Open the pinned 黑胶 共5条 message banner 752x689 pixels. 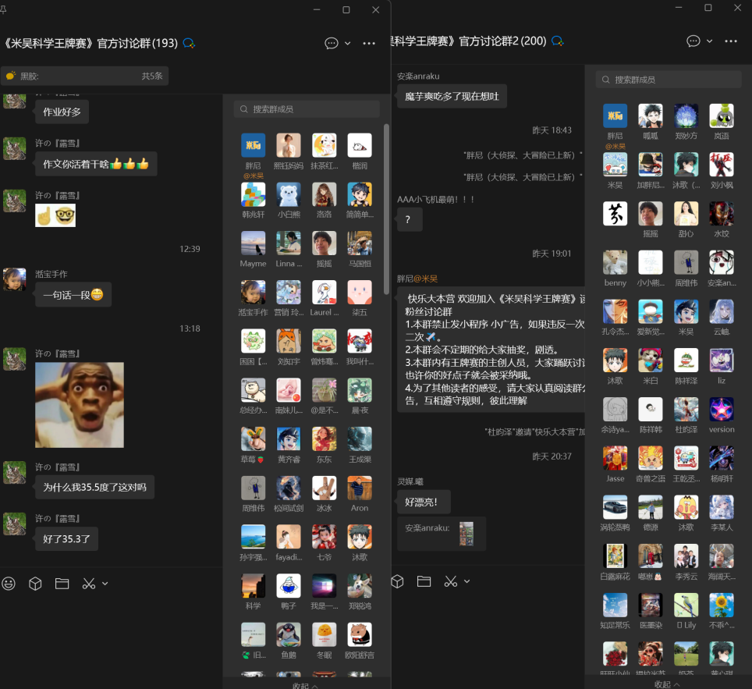[84, 76]
